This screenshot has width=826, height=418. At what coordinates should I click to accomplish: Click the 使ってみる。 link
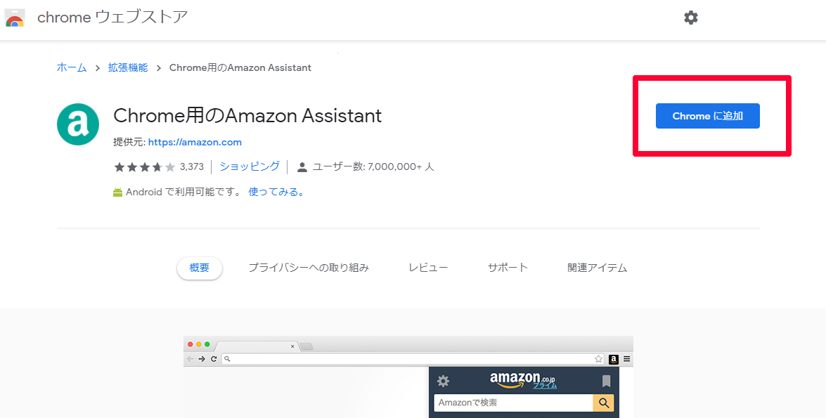(x=277, y=192)
